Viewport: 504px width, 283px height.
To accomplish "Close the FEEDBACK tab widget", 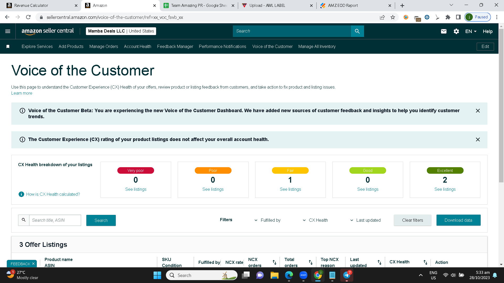I will point(33,264).
